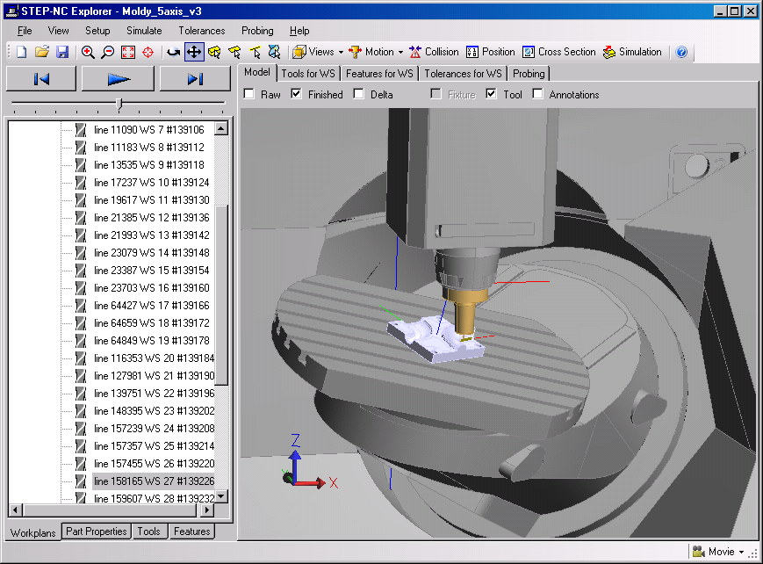Save the current file
This screenshot has height=564, width=763.
tap(61, 52)
